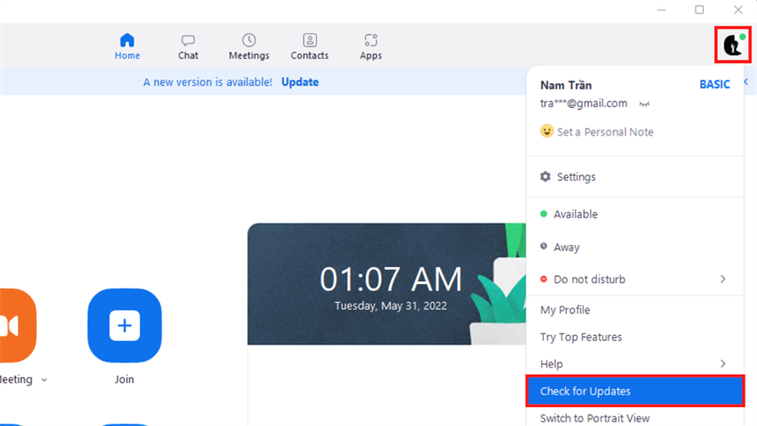Open the Home tab
Image resolution: width=757 pixels, height=426 pixels.
127,46
